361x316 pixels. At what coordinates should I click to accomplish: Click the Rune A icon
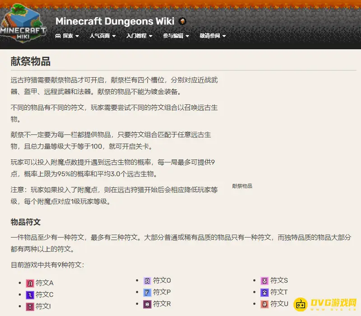click(30, 283)
